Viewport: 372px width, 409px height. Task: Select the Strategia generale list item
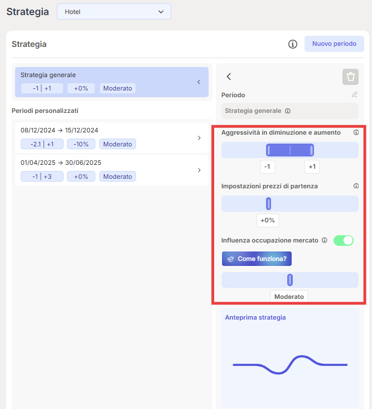[x=112, y=82]
